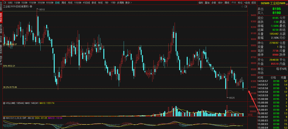Open the F10 info button
Screen dimensions: 288x129
[234, 3]
